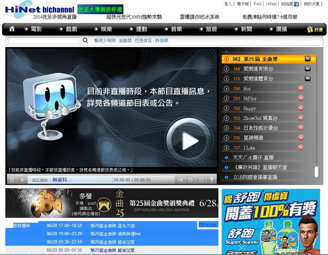Open the 我的片單 link

(311, 4)
